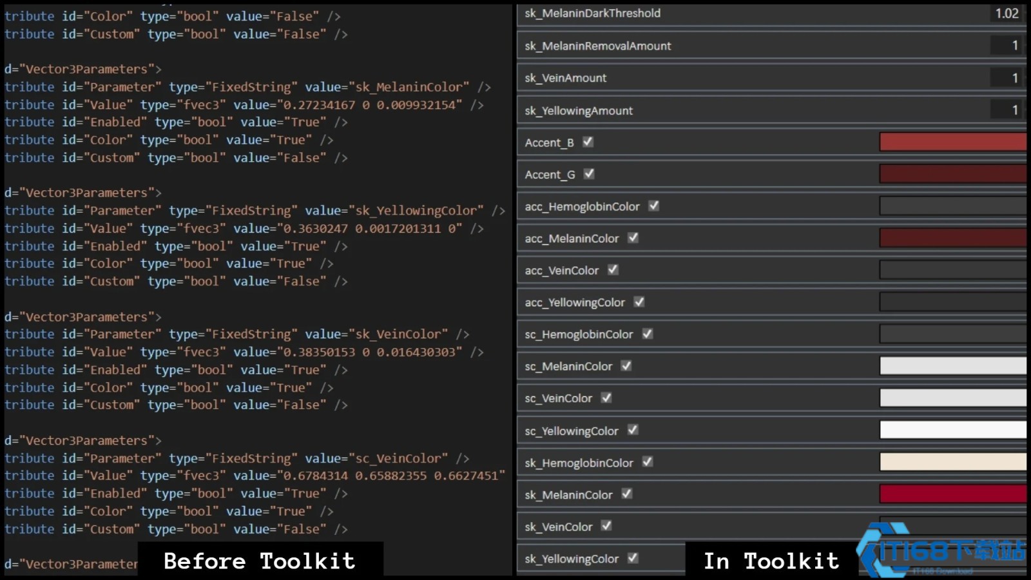The height and width of the screenshot is (580, 1031).
Task: Click the value 0.27234167 0 0.009932154
Action: (x=369, y=105)
